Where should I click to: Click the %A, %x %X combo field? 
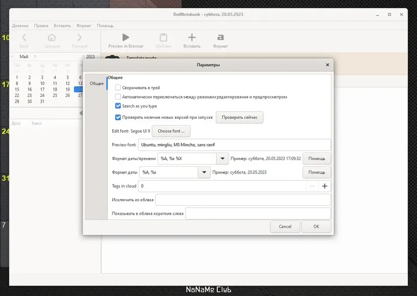tap(187, 158)
